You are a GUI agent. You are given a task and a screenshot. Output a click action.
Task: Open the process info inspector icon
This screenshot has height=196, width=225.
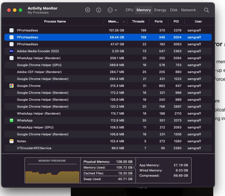(99, 10)
